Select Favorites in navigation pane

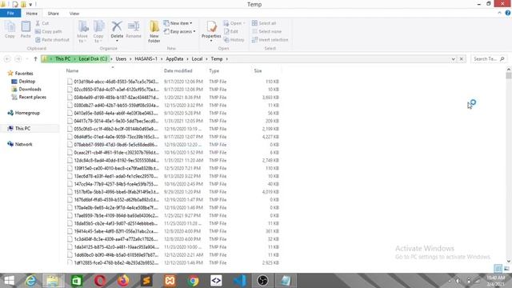click(x=24, y=74)
